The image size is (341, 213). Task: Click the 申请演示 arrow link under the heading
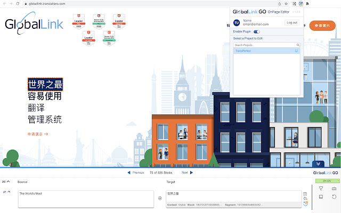click(x=38, y=134)
